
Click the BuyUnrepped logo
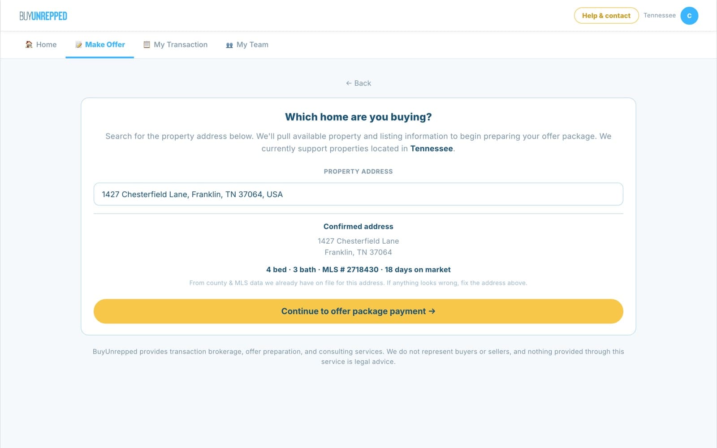coord(43,16)
